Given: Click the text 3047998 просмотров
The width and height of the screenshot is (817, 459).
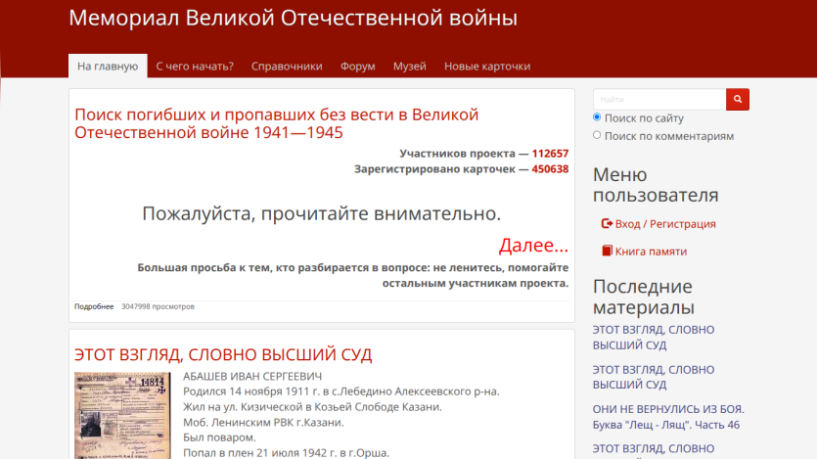Looking at the screenshot, I should [x=158, y=306].
